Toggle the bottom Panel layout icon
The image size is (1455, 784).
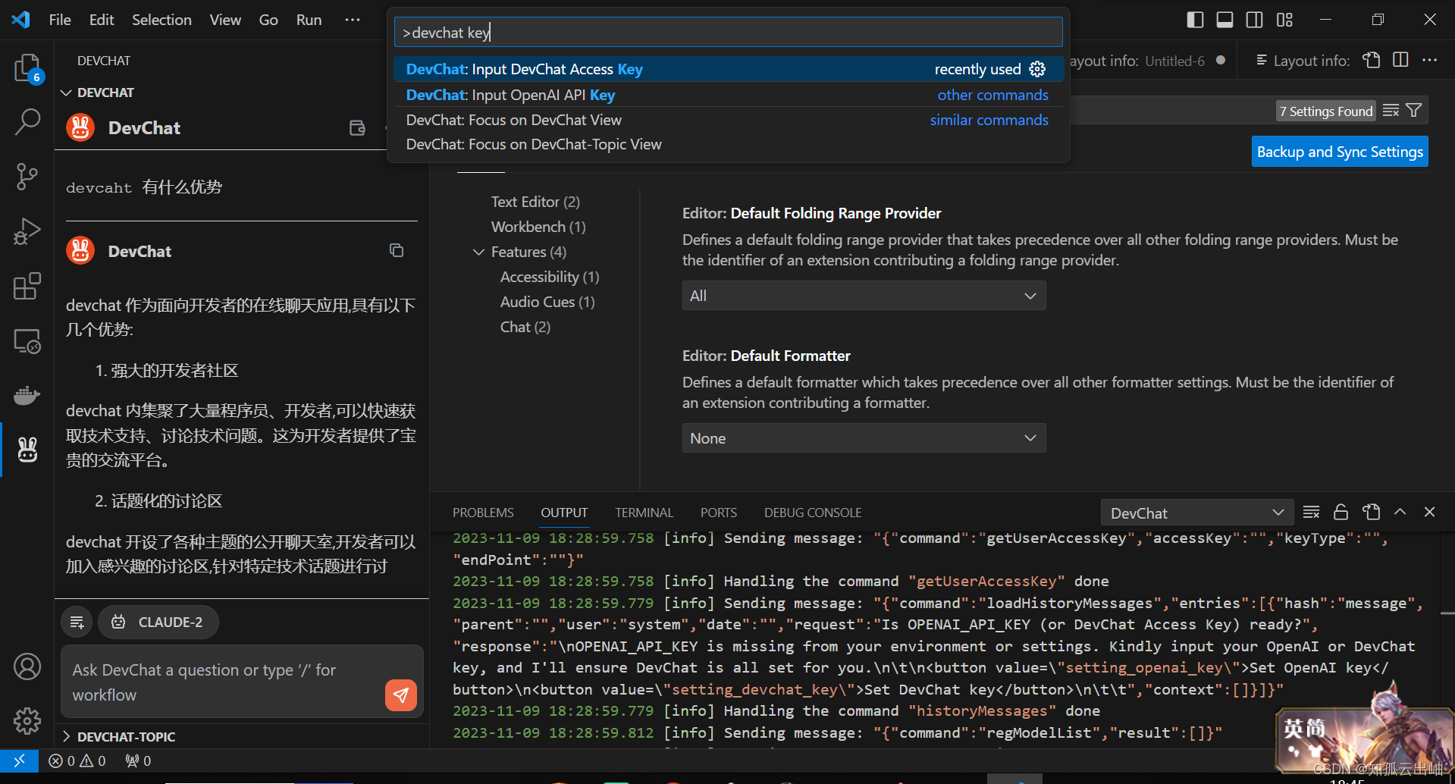1225,20
